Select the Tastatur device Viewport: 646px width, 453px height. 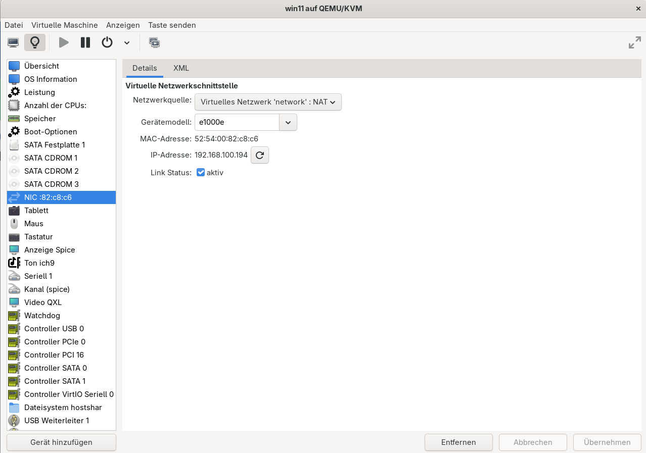pos(61,237)
